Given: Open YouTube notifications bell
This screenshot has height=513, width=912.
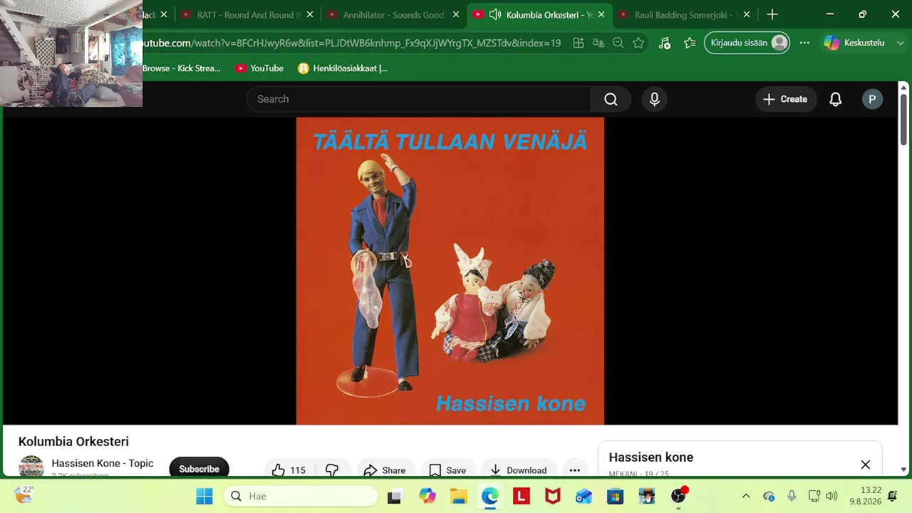Looking at the screenshot, I should click(x=836, y=99).
